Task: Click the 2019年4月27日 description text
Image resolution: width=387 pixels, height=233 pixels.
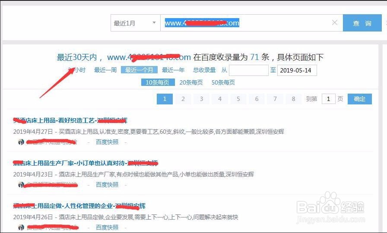Action: tap(149, 132)
